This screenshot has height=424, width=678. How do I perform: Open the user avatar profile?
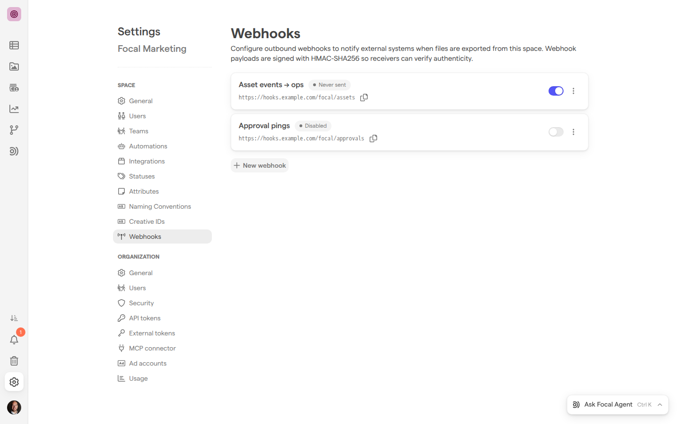(x=14, y=408)
